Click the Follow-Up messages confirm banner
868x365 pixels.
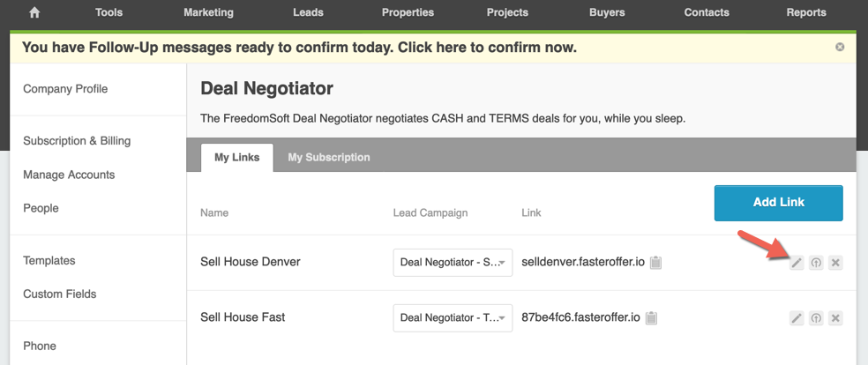300,48
